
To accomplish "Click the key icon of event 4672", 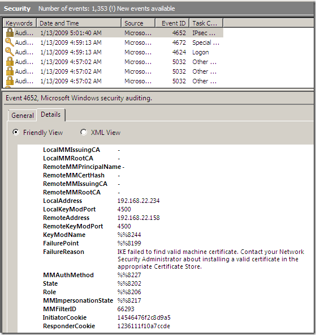I will pos(10,43).
